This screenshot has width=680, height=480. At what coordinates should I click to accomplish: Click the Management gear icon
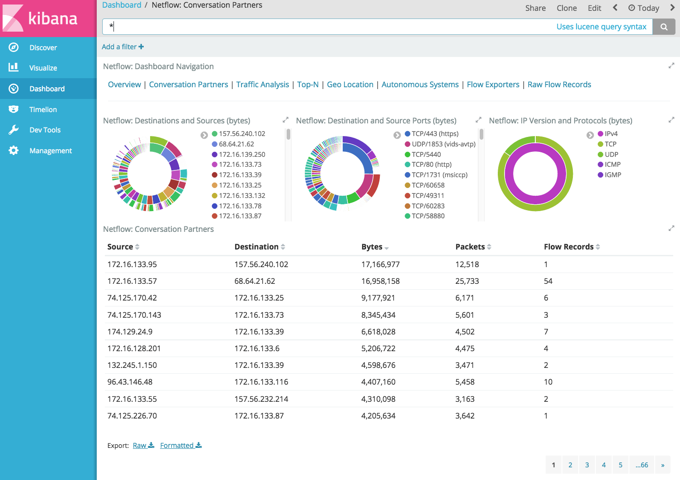(x=14, y=151)
